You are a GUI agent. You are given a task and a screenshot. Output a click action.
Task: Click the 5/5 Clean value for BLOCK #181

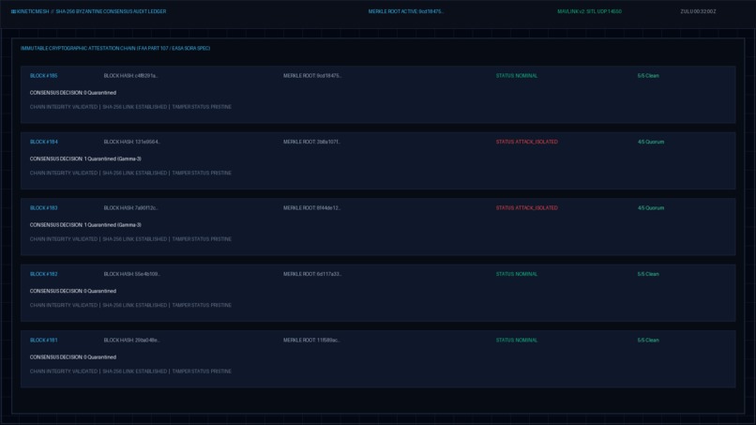pyautogui.click(x=648, y=341)
